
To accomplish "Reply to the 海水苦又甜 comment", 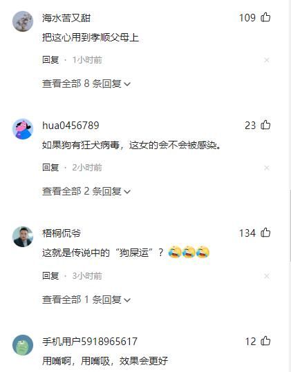I will 50,60.
